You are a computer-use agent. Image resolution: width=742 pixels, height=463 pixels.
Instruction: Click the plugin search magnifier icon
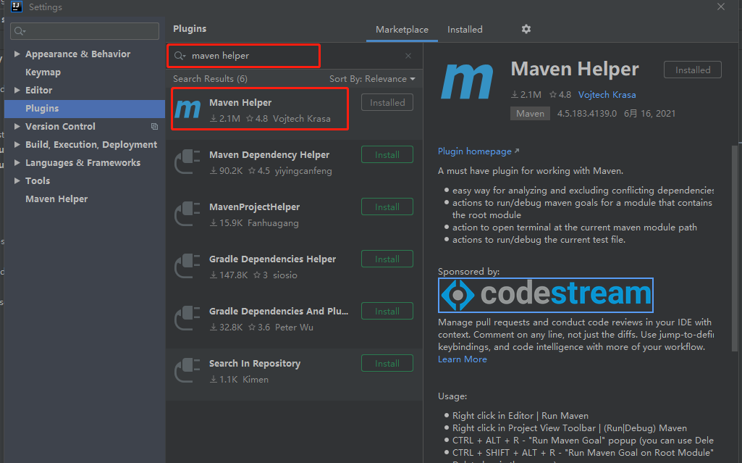point(180,56)
